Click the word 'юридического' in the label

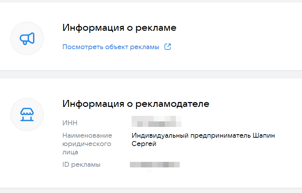point(87,144)
